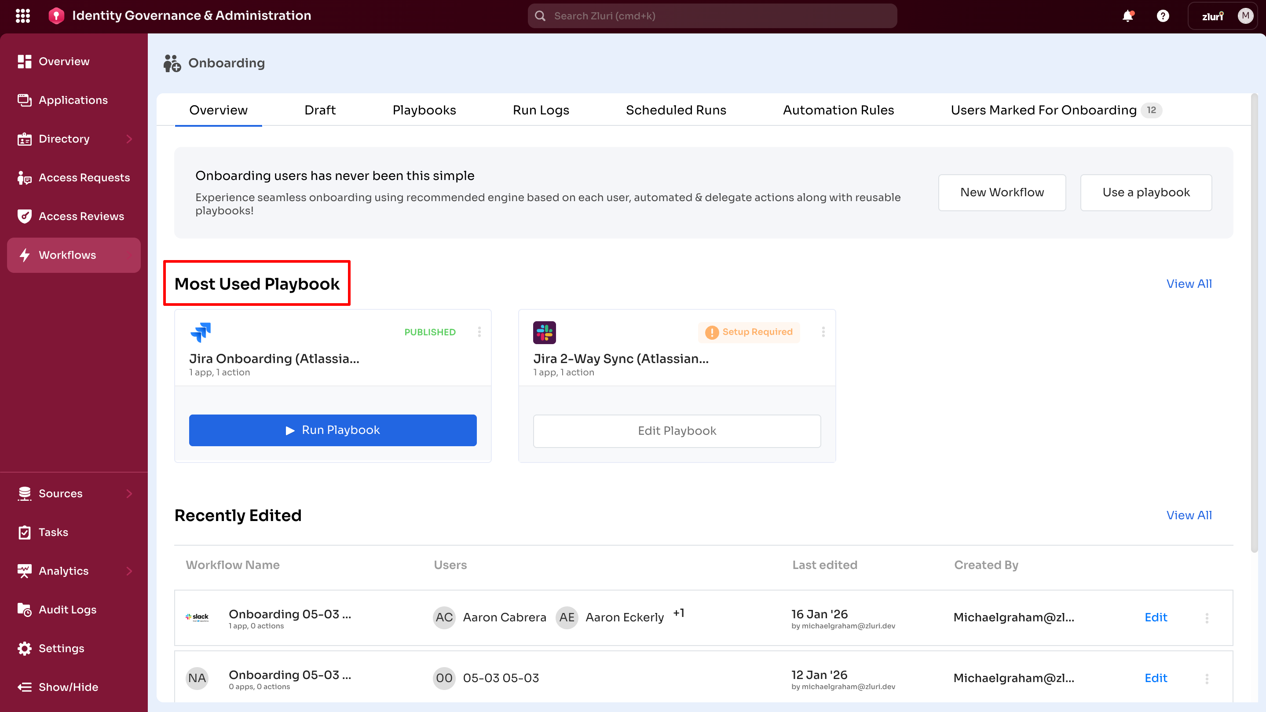The width and height of the screenshot is (1266, 712).
Task: Click the notifications bell icon
Action: click(1127, 16)
